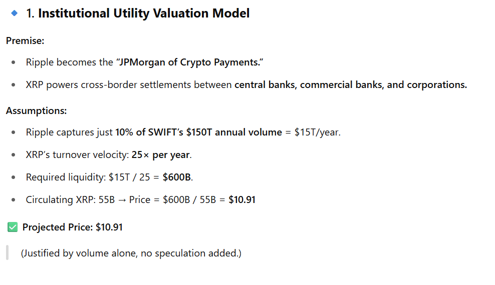Click the '$15T/year' figure

point(317,132)
